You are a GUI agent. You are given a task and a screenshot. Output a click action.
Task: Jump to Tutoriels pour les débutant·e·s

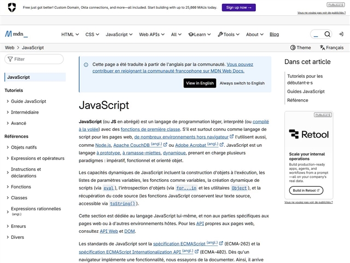[305, 79]
